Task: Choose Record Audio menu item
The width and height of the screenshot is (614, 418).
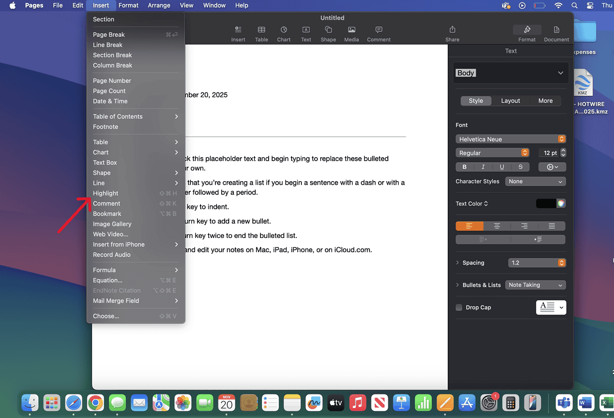Action: 136,255
